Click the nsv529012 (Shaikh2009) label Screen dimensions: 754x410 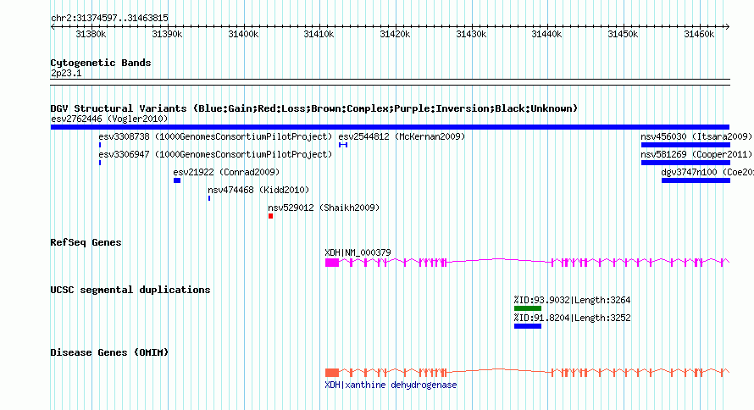point(324,208)
